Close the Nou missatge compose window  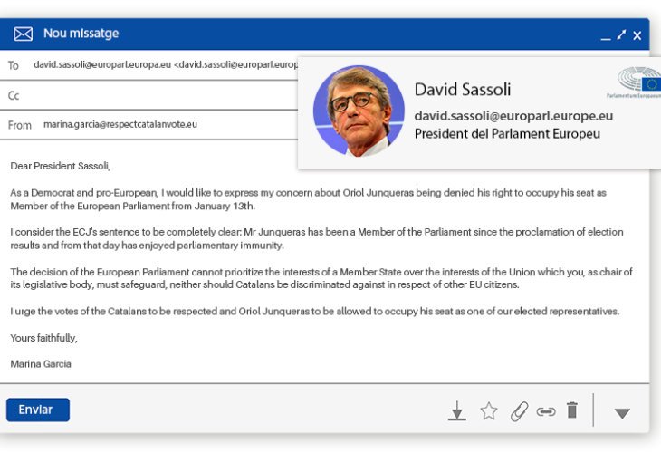pyautogui.click(x=637, y=35)
